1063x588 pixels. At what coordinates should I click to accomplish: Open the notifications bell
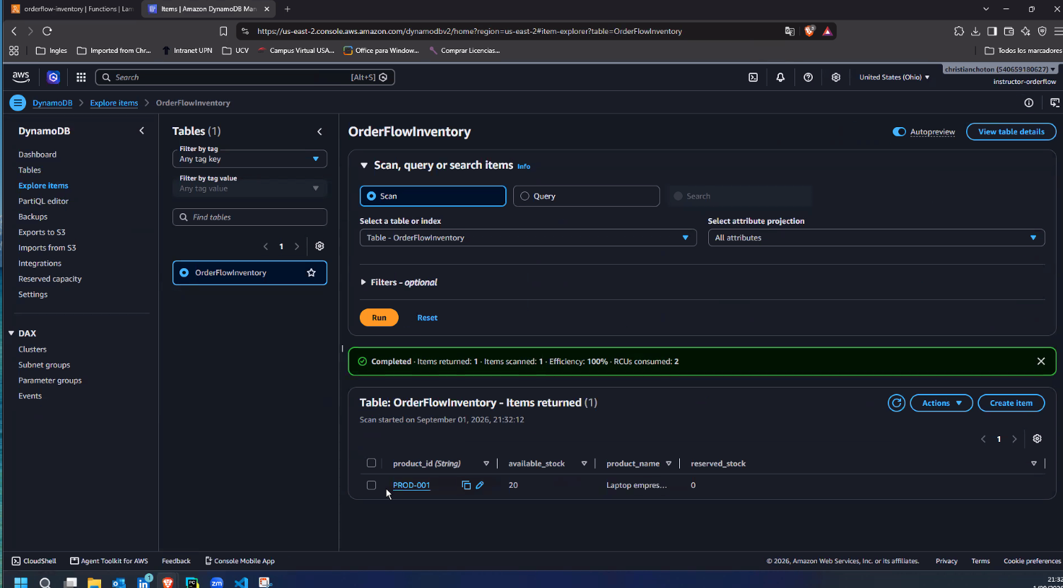click(x=780, y=78)
